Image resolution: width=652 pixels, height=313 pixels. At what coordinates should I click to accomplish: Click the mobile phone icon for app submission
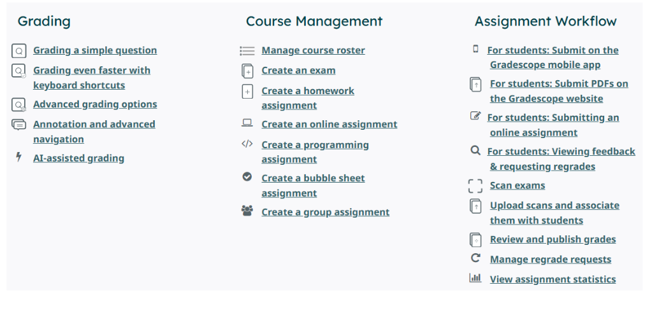[475, 49]
